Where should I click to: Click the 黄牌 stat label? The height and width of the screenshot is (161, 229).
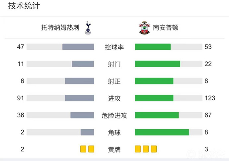pyautogui.click(x=114, y=149)
